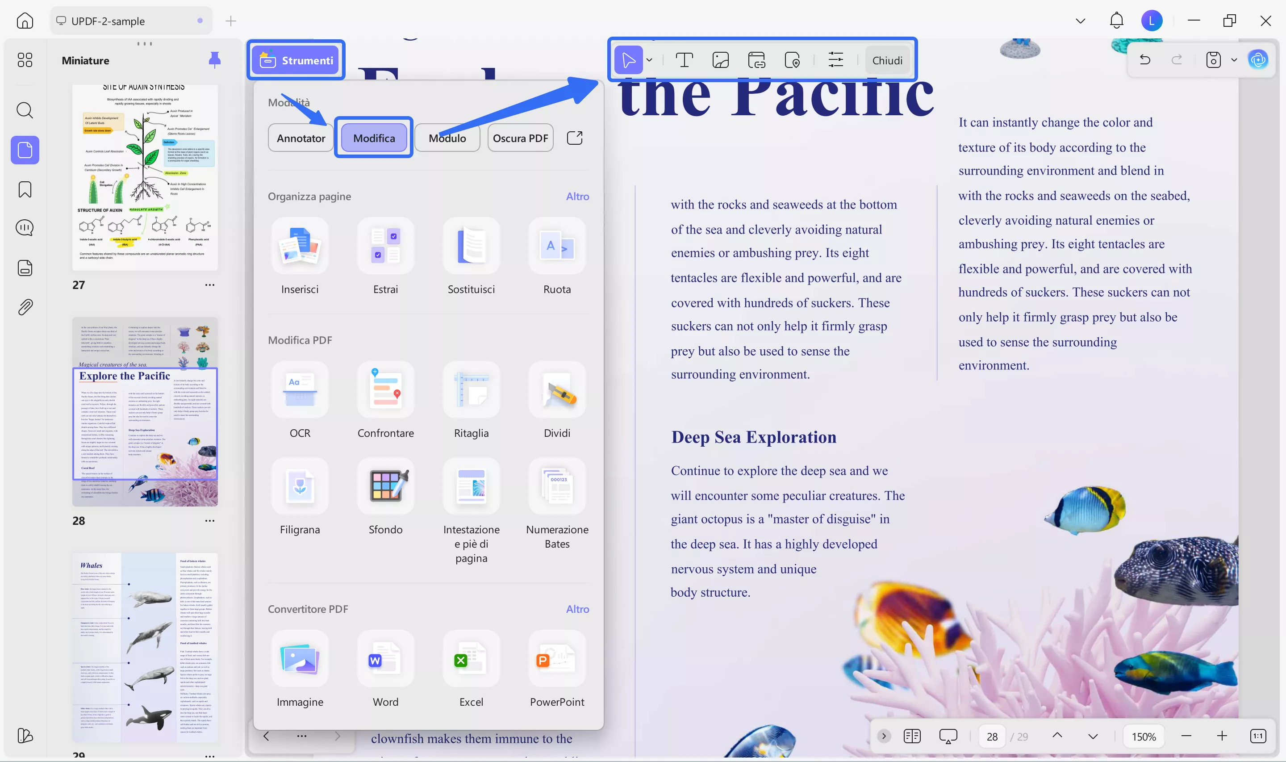1286x762 pixels.
Task: Click the attachments paperclip sidebar icon
Action: (x=25, y=307)
